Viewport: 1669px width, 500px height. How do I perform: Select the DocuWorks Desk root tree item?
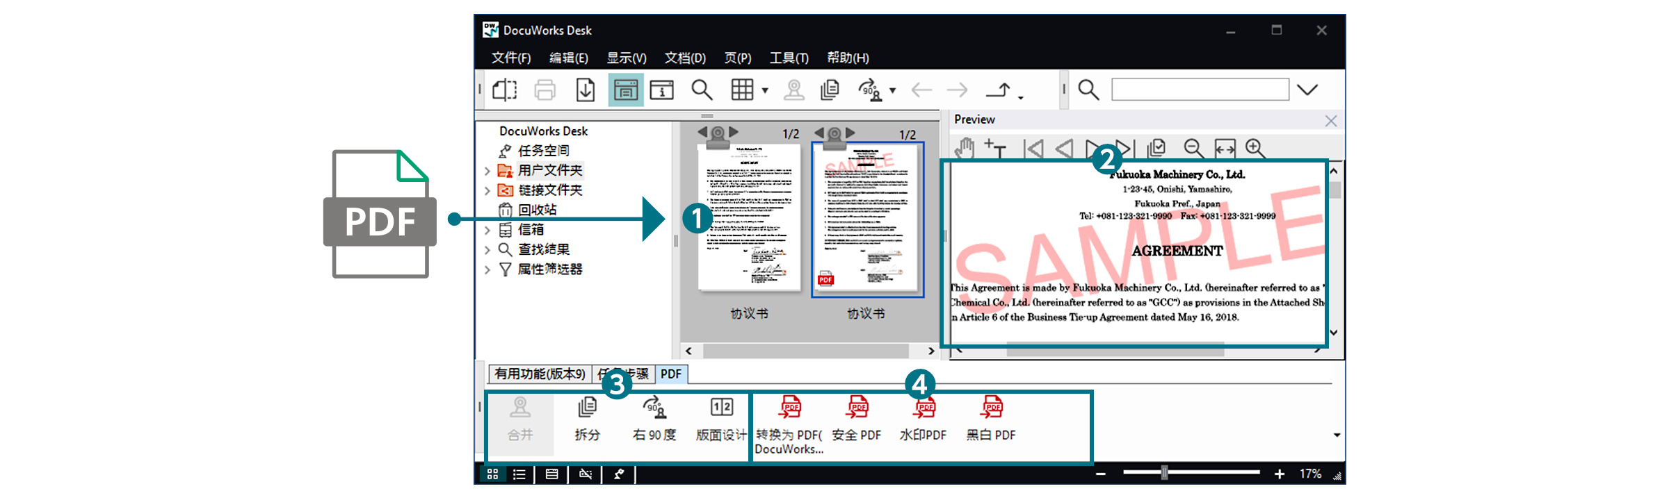click(x=543, y=131)
